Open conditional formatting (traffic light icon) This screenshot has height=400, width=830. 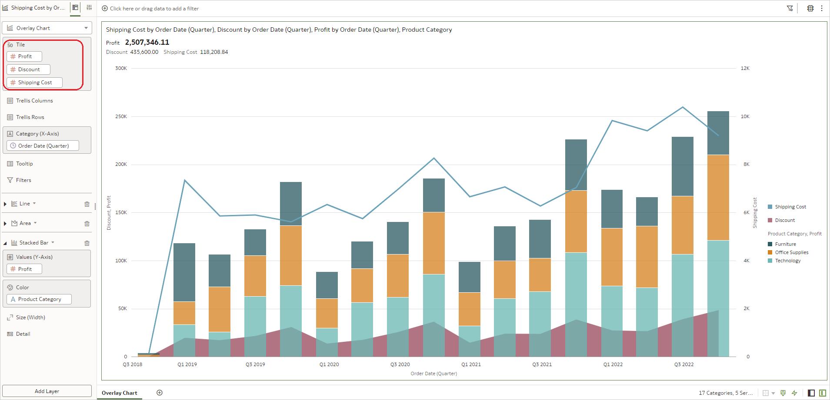point(810,8)
